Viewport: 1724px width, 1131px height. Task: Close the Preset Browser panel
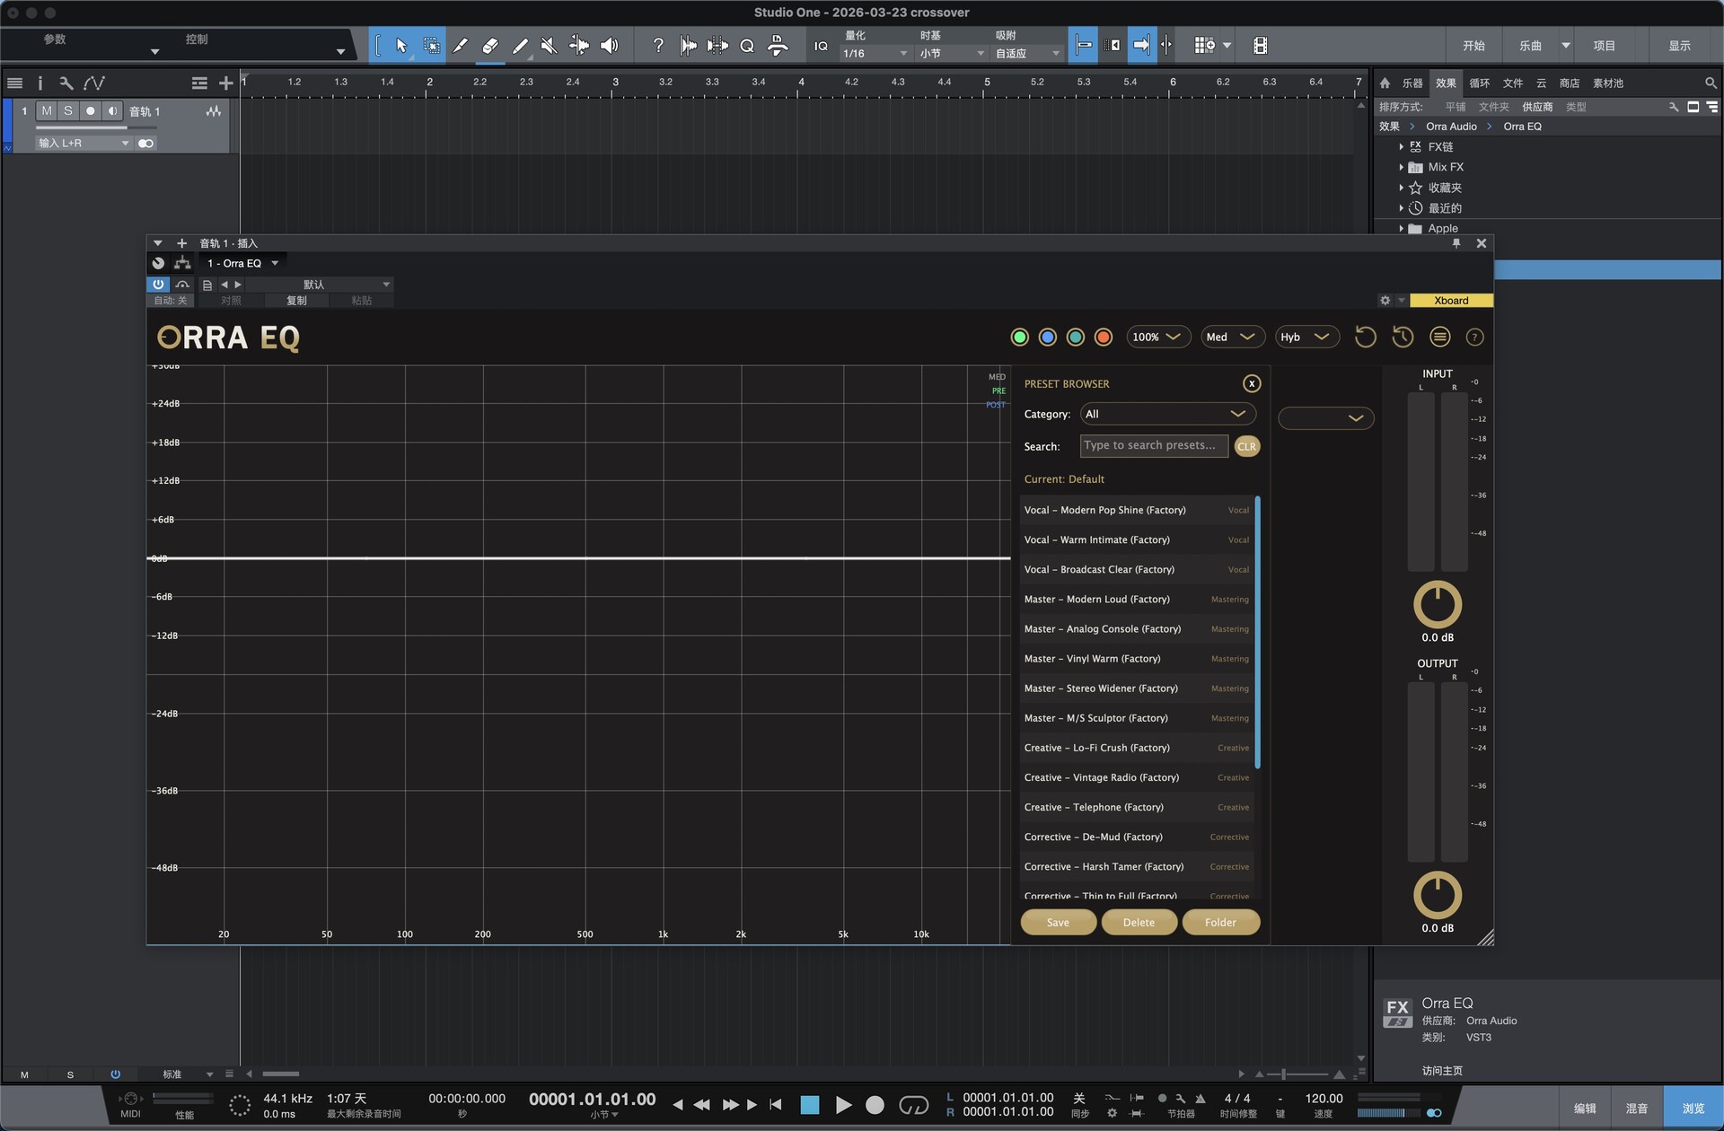point(1252,384)
